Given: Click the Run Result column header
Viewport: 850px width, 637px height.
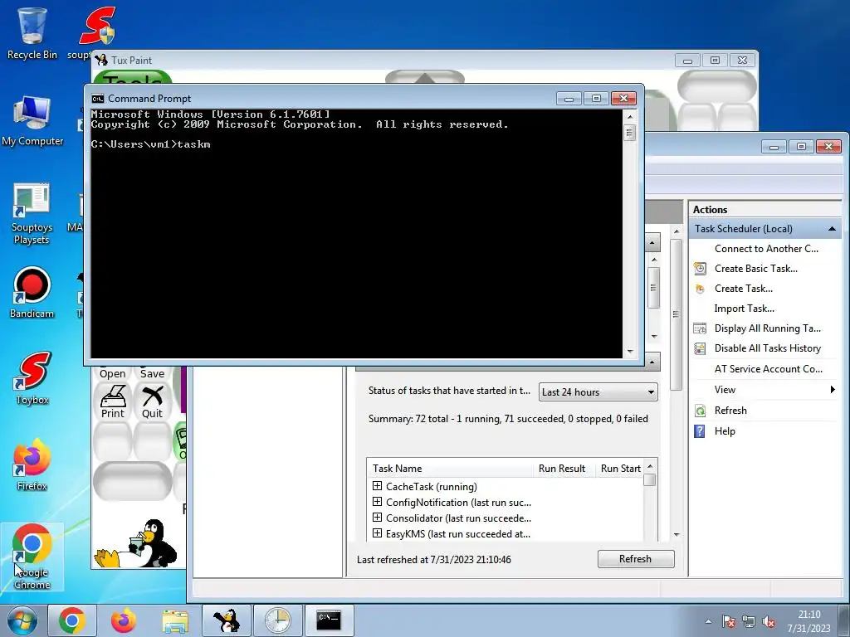Looking at the screenshot, I should tap(564, 469).
